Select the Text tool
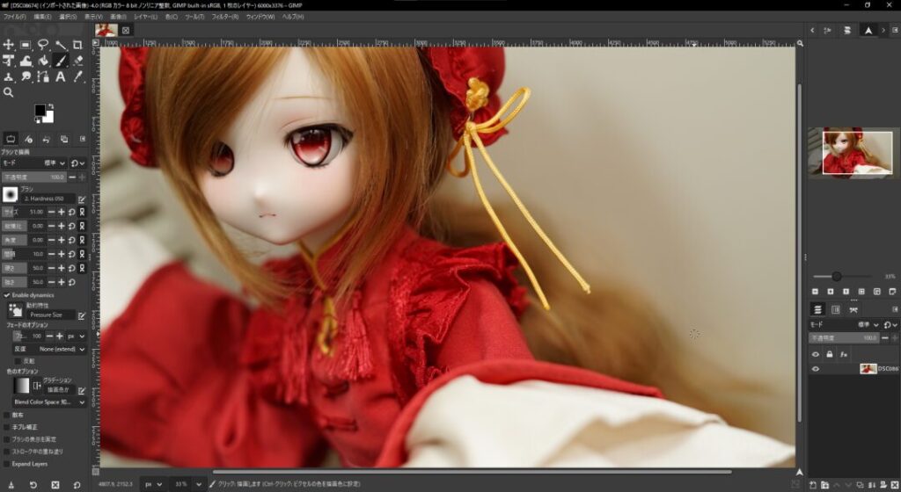 coord(61,76)
